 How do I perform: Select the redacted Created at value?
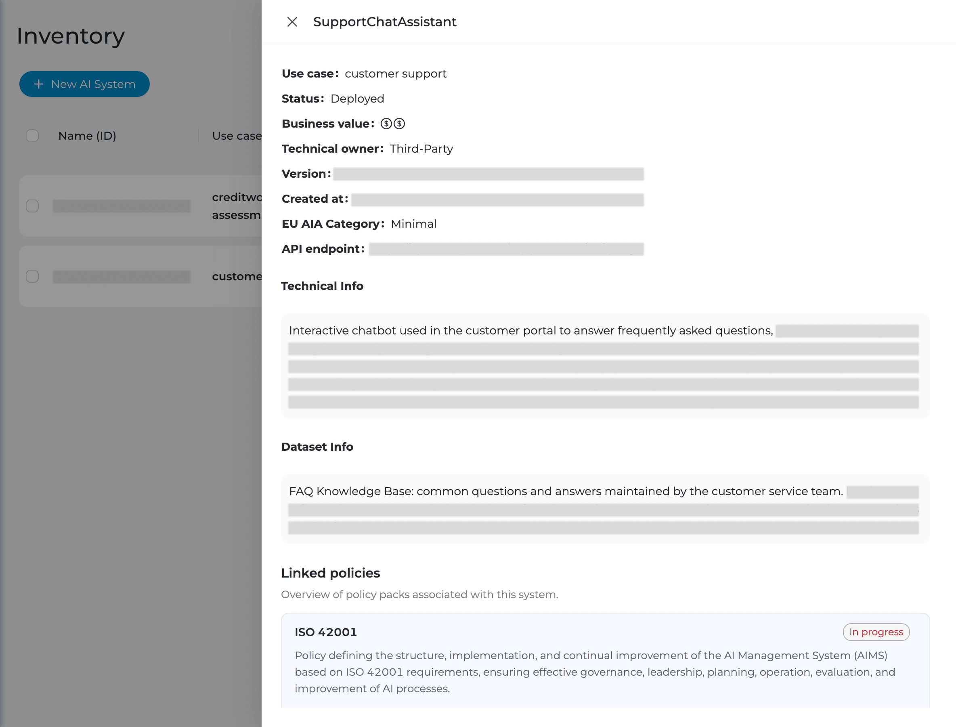pyautogui.click(x=497, y=200)
